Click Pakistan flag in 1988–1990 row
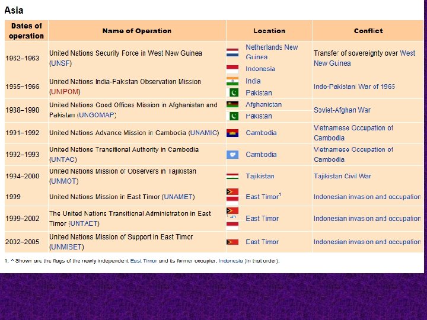 coord(232,116)
